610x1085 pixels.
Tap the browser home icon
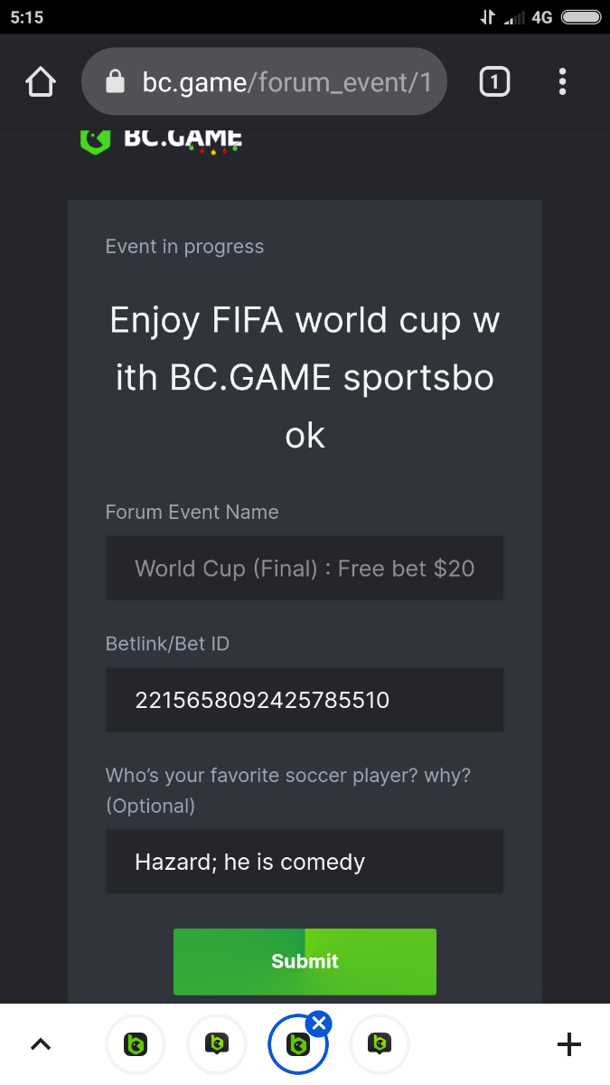[41, 82]
